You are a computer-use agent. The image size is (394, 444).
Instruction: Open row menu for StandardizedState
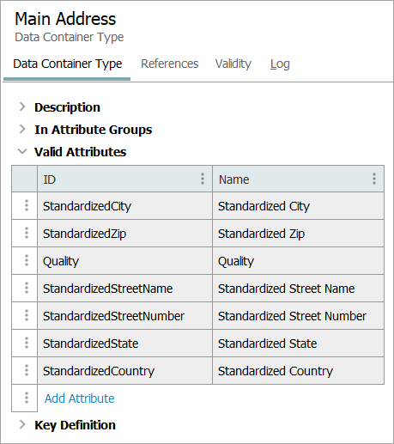[27, 343]
